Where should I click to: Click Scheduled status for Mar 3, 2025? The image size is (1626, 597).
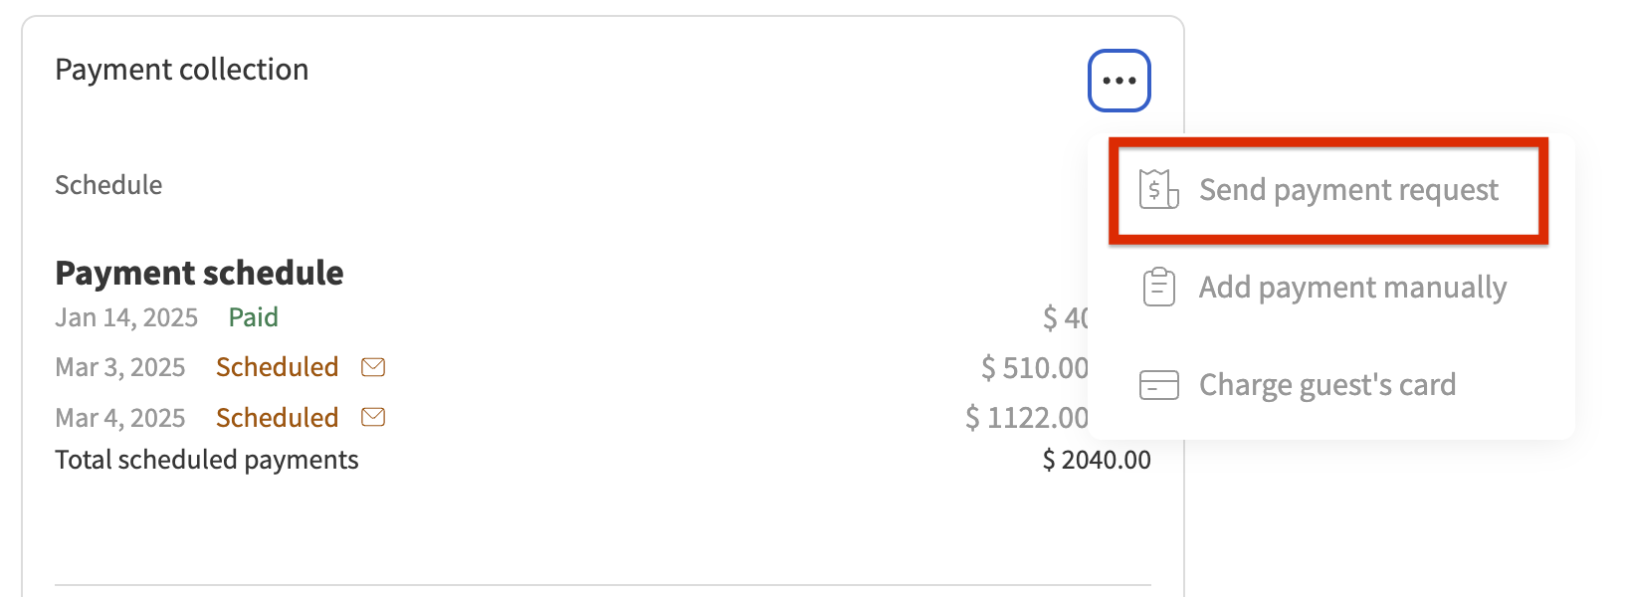click(x=277, y=367)
